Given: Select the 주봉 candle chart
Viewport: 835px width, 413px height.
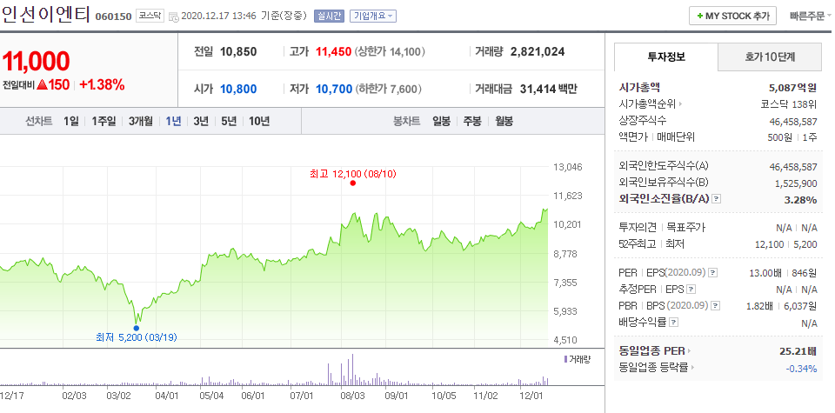Looking at the screenshot, I should coord(472,122).
